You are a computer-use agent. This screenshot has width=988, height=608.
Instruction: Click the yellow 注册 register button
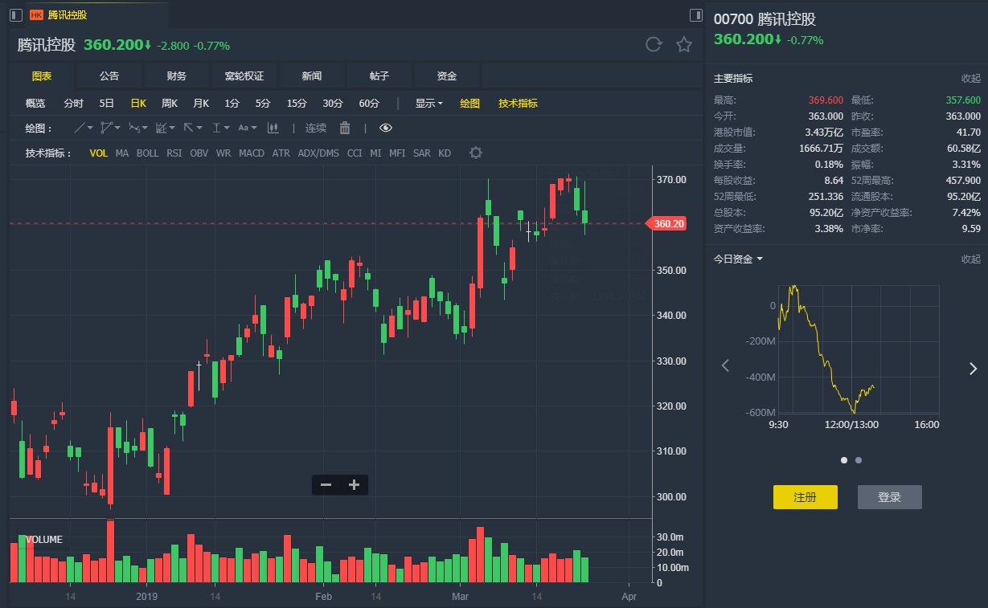click(x=805, y=497)
